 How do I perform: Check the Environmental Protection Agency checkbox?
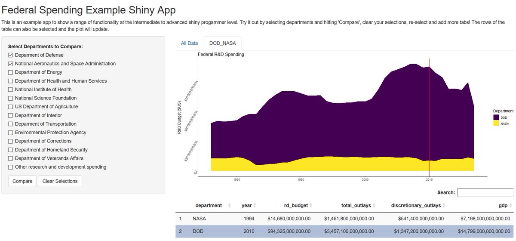11,133
